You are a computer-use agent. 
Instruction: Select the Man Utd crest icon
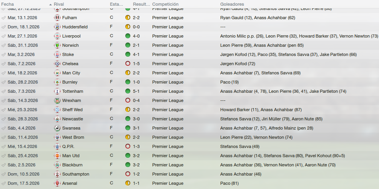pyautogui.click(x=57, y=156)
